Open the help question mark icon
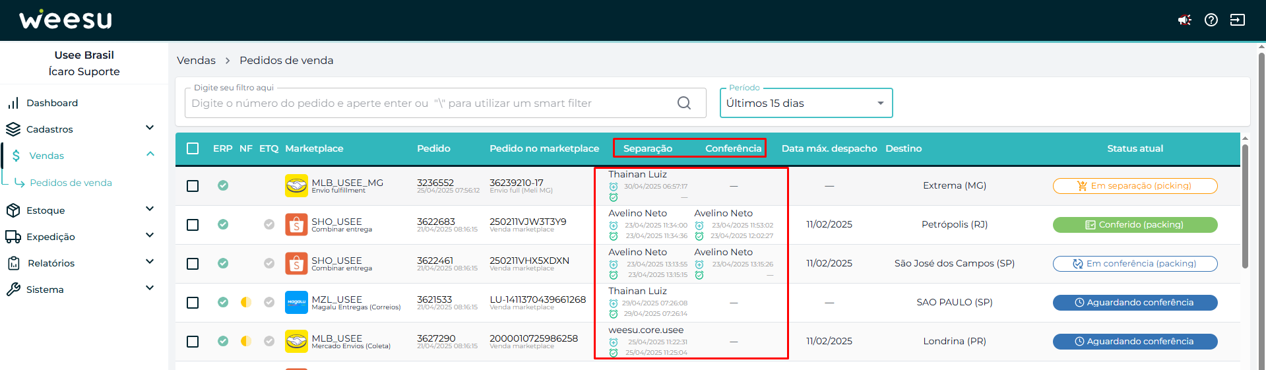Viewport: 1266px width, 370px height. point(1211,20)
